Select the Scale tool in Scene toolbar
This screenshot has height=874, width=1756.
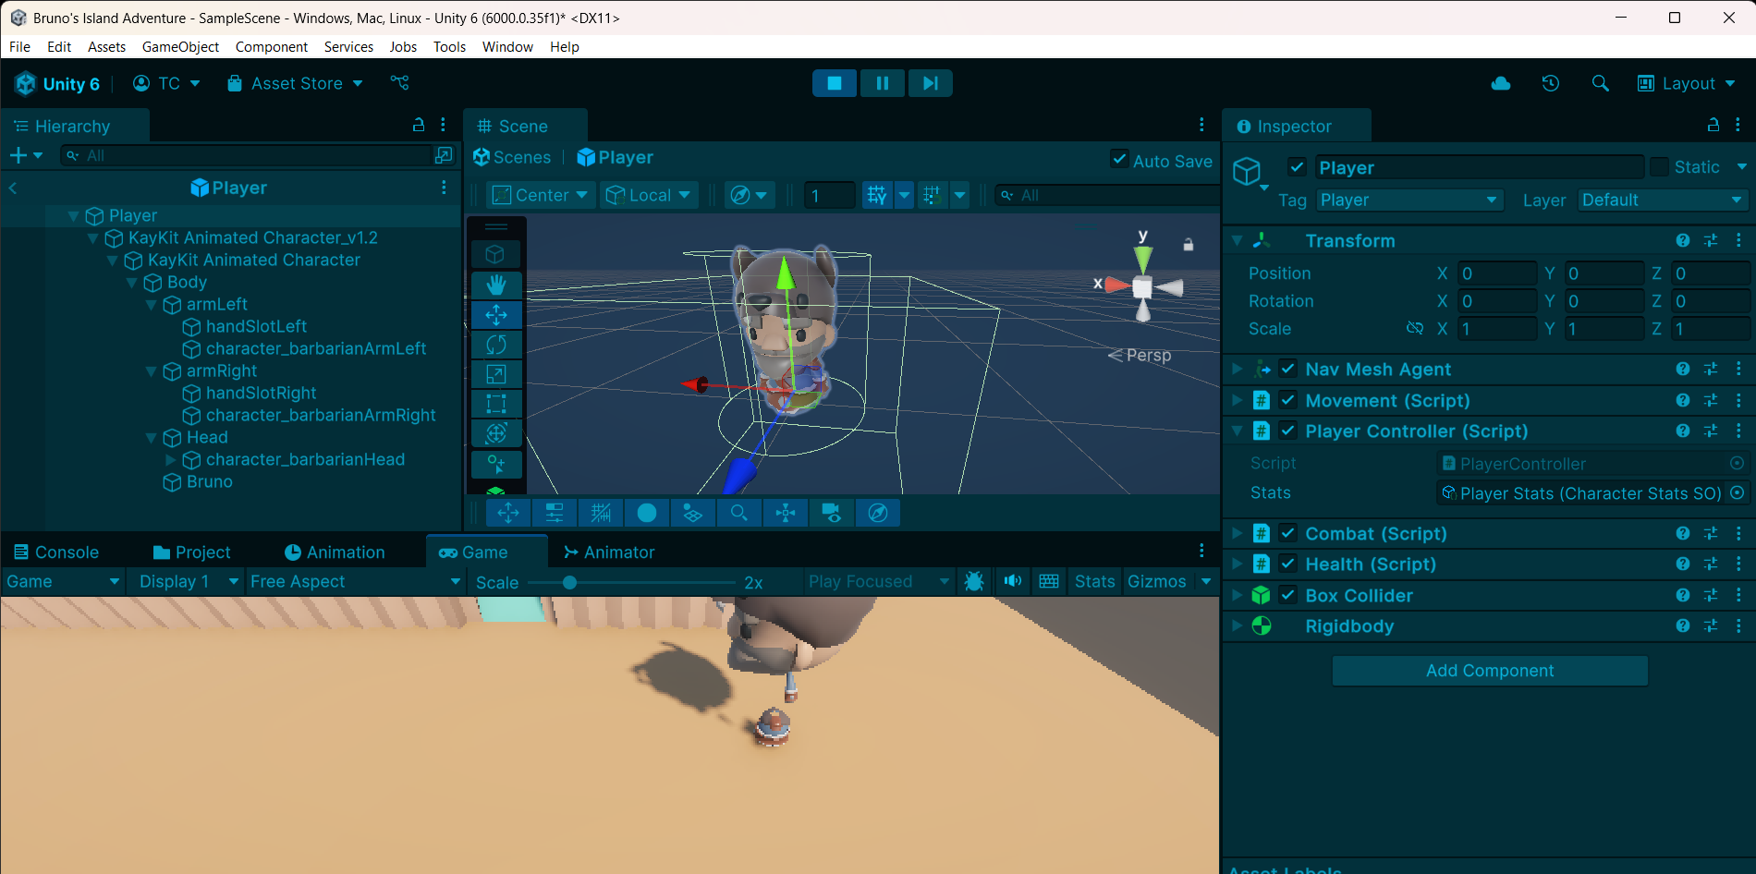point(496,374)
